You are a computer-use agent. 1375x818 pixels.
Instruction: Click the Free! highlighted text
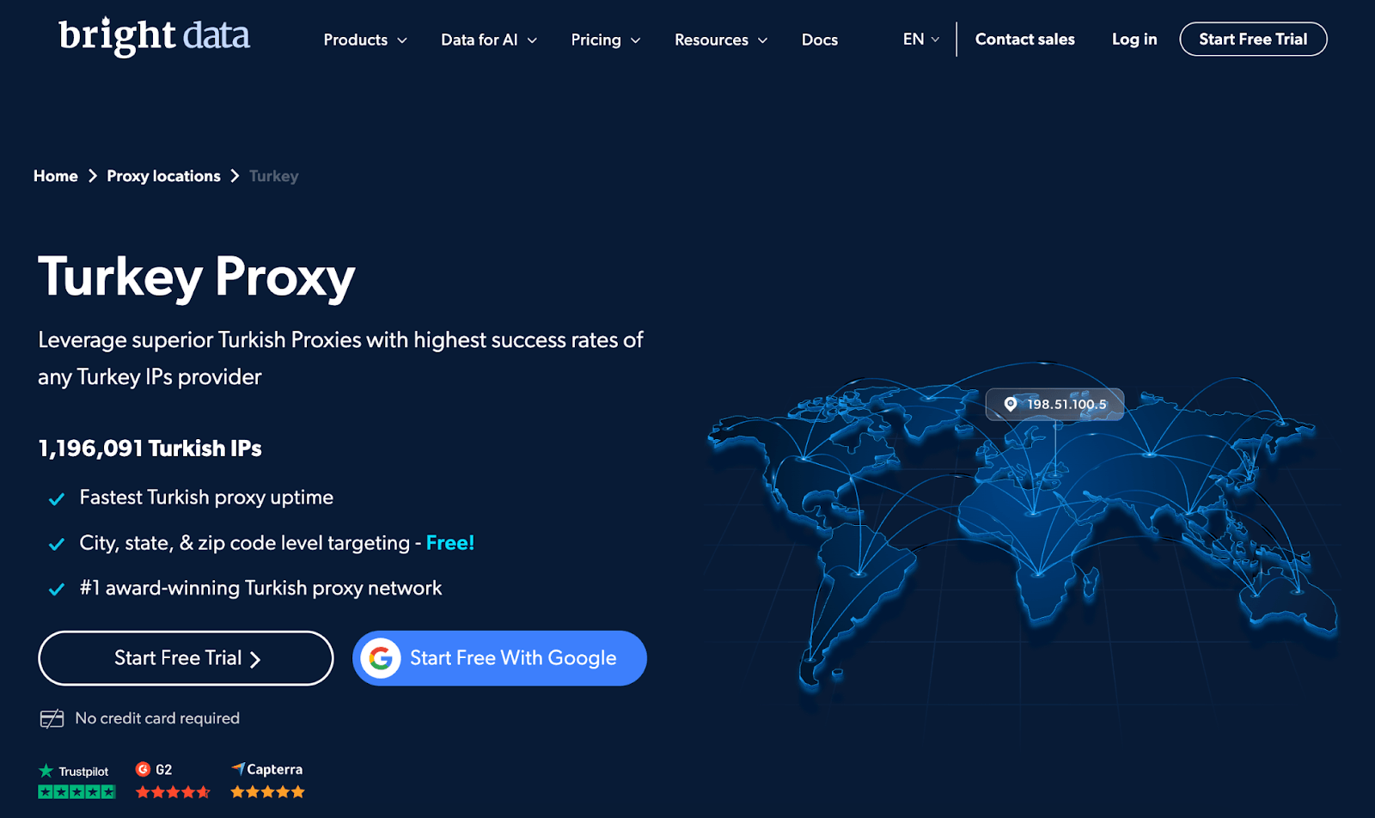click(450, 543)
